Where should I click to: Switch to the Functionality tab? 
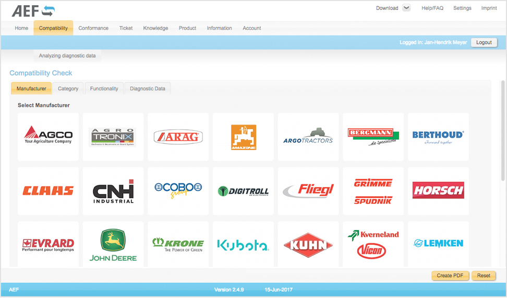tap(104, 89)
